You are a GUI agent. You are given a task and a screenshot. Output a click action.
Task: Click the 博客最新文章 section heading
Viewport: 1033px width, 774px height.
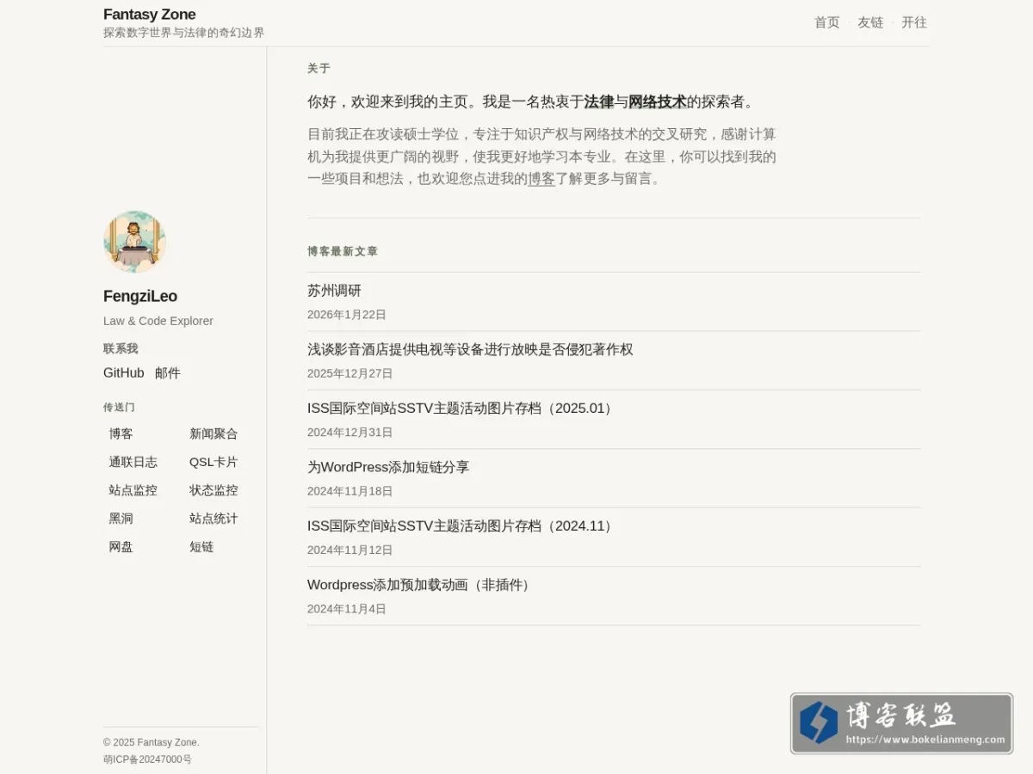click(x=343, y=251)
